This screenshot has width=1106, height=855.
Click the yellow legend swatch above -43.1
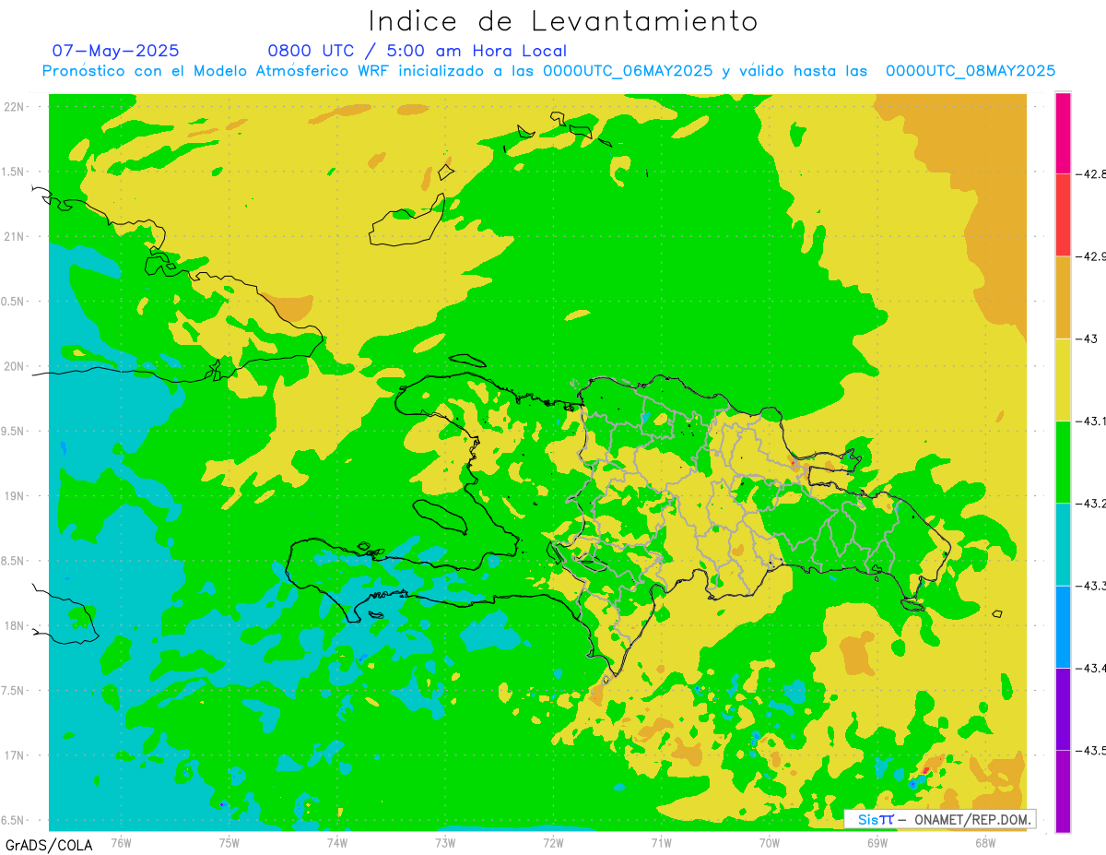coord(1063,379)
